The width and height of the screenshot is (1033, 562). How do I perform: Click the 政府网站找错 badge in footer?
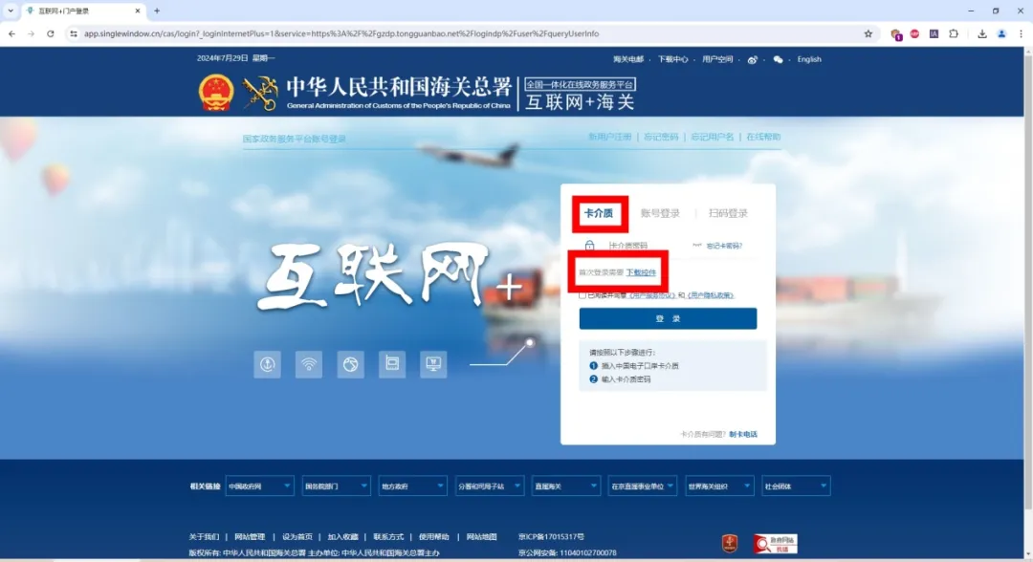pos(776,544)
